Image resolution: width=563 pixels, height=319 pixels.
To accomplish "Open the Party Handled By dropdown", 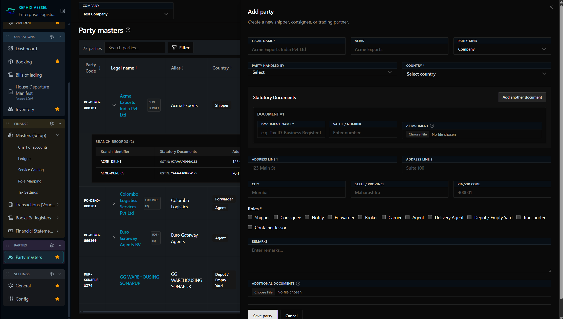I will click(x=322, y=72).
